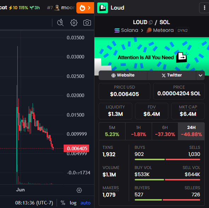The width and height of the screenshot is (209, 208).
Task: Click the BUYS 902 value
Action: tap(139, 154)
